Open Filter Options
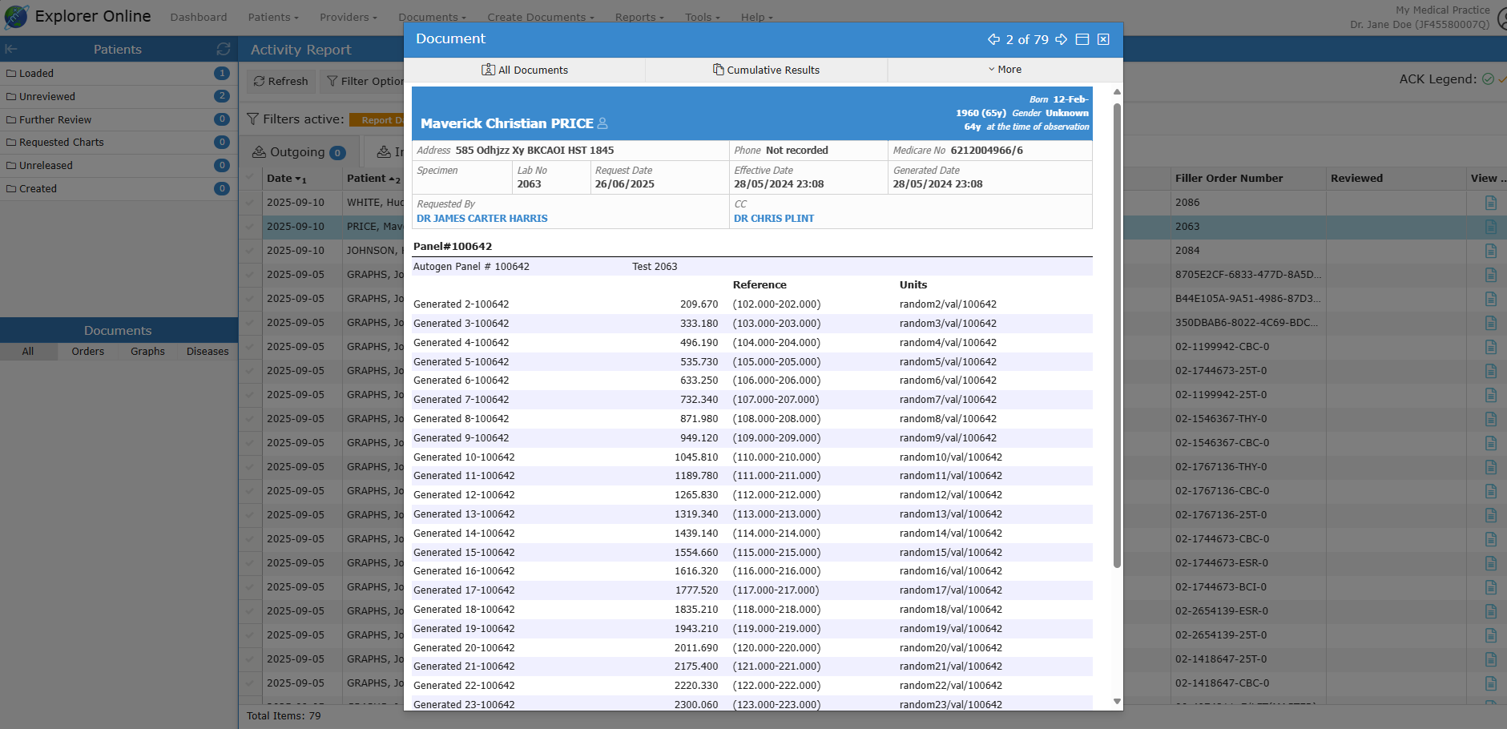1507x729 pixels. tap(365, 81)
